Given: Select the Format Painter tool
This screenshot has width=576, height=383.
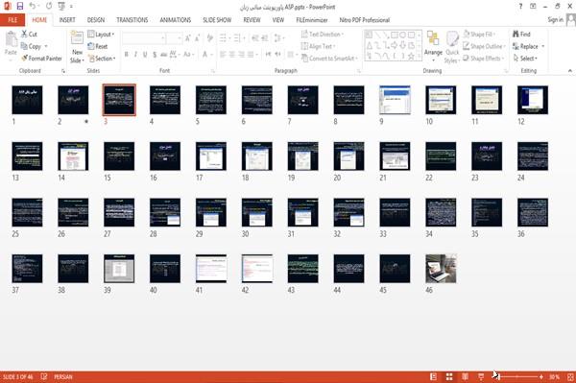Looking at the screenshot, I should [x=42, y=59].
